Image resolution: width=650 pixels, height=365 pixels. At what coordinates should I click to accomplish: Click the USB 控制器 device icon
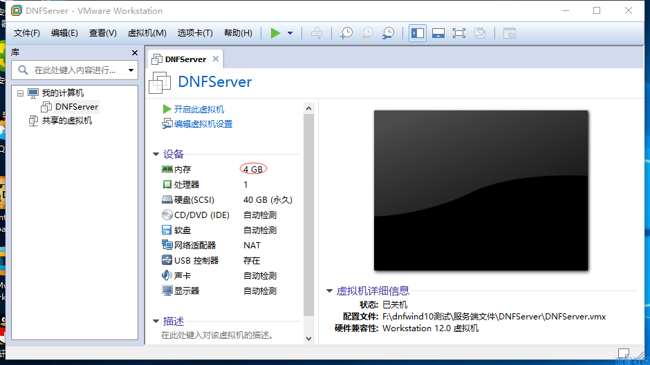[x=167, y=260]
